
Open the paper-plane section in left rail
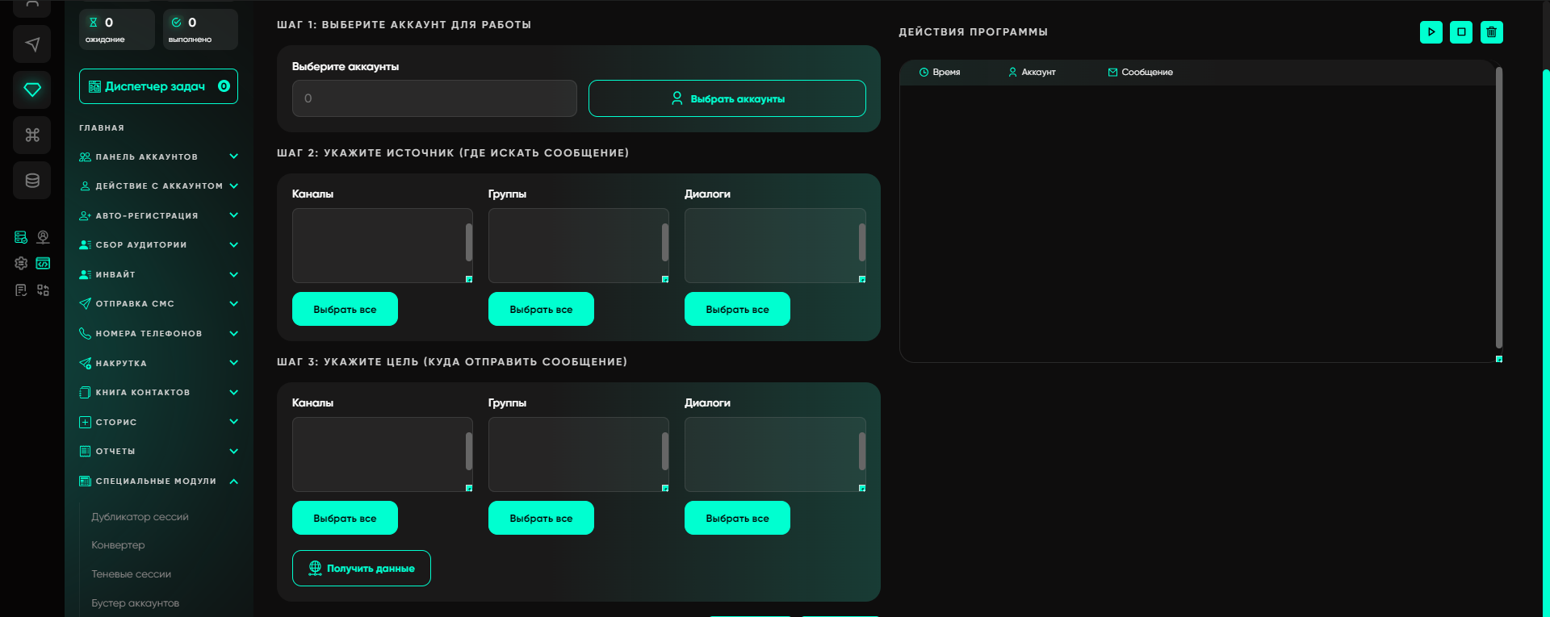(32, 44)
